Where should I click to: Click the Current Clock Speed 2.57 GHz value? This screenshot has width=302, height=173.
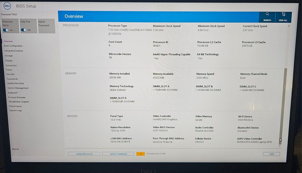[248, 30]
